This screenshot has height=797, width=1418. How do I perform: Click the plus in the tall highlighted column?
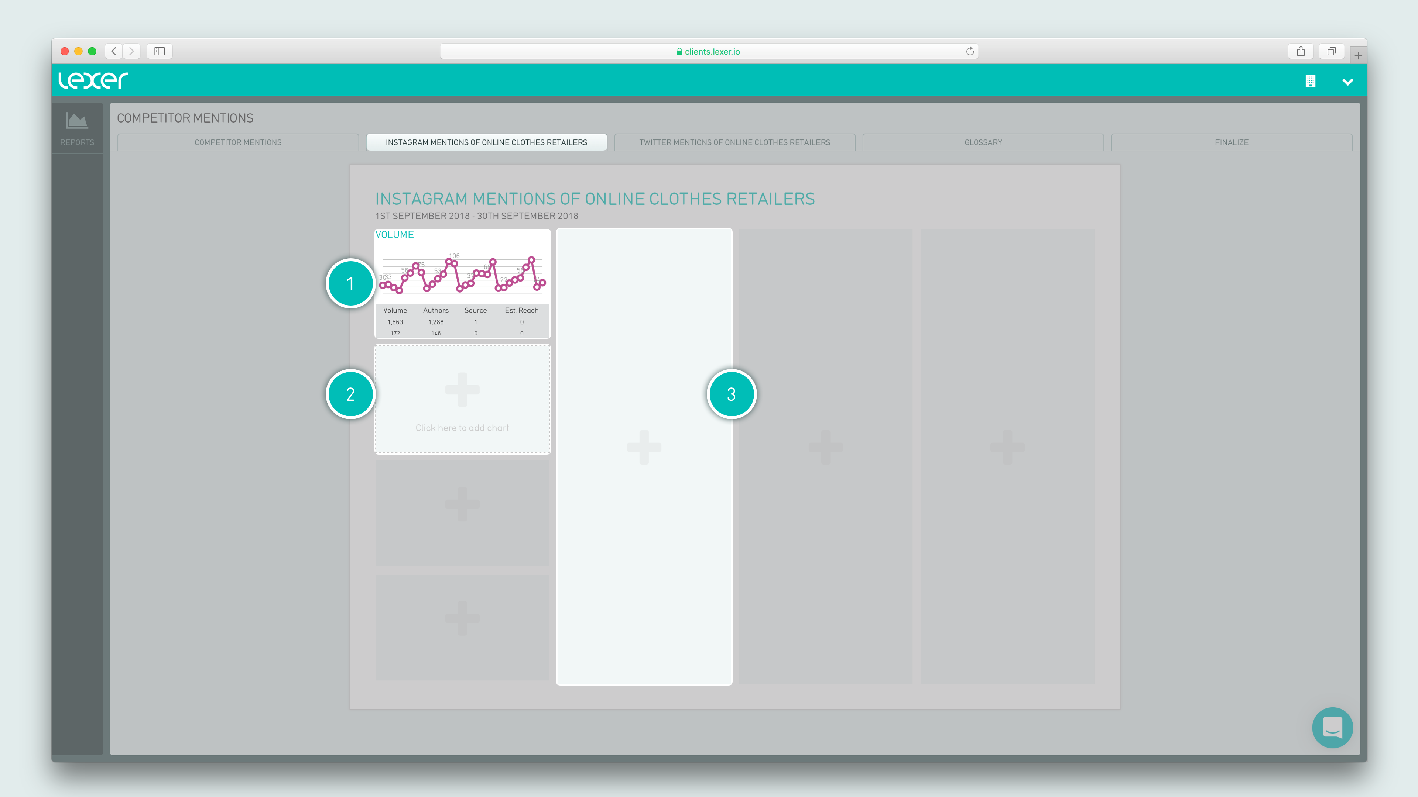point(644,447)
